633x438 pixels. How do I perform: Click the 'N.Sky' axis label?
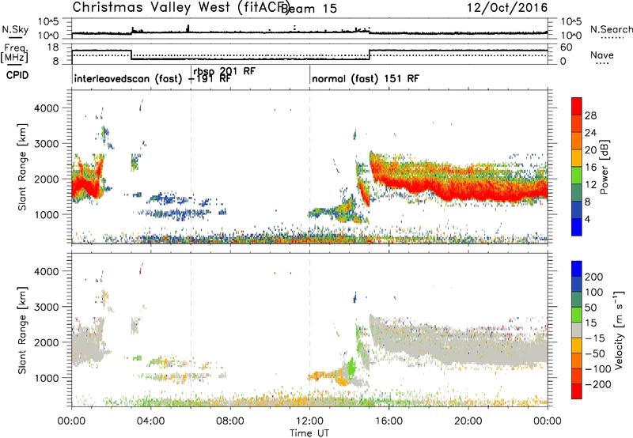(15, 29)
